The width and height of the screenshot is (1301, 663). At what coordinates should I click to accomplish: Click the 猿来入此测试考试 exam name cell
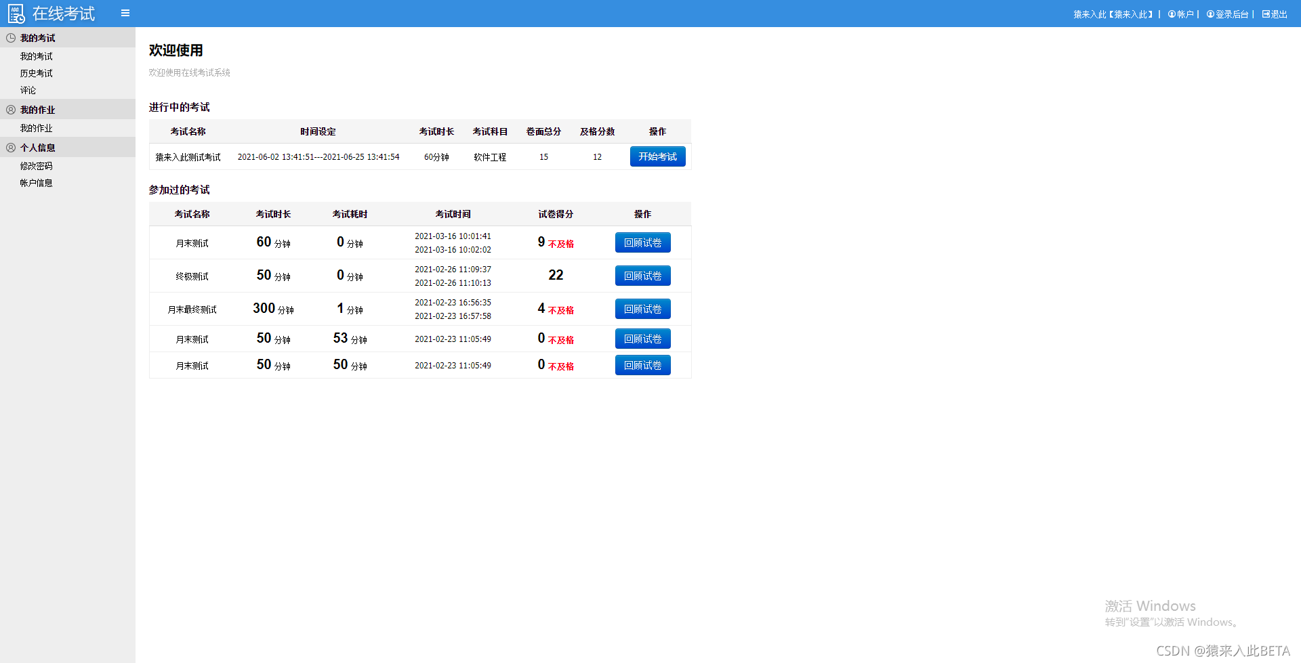(x=188, y=157)
